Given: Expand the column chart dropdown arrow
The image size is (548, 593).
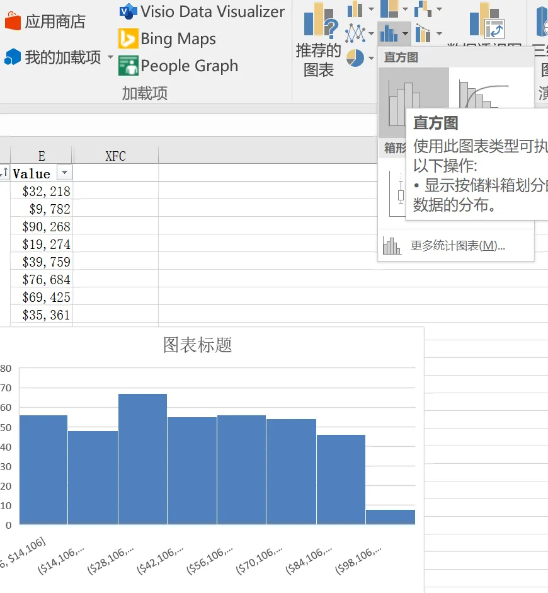Looking at the screenshot, I should tap(371, 9).
